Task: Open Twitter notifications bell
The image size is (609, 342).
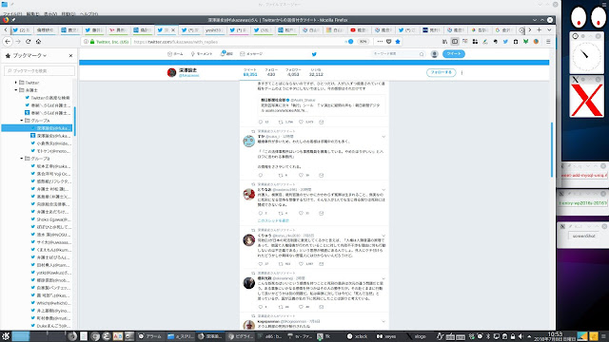Action: coord(226,54)
